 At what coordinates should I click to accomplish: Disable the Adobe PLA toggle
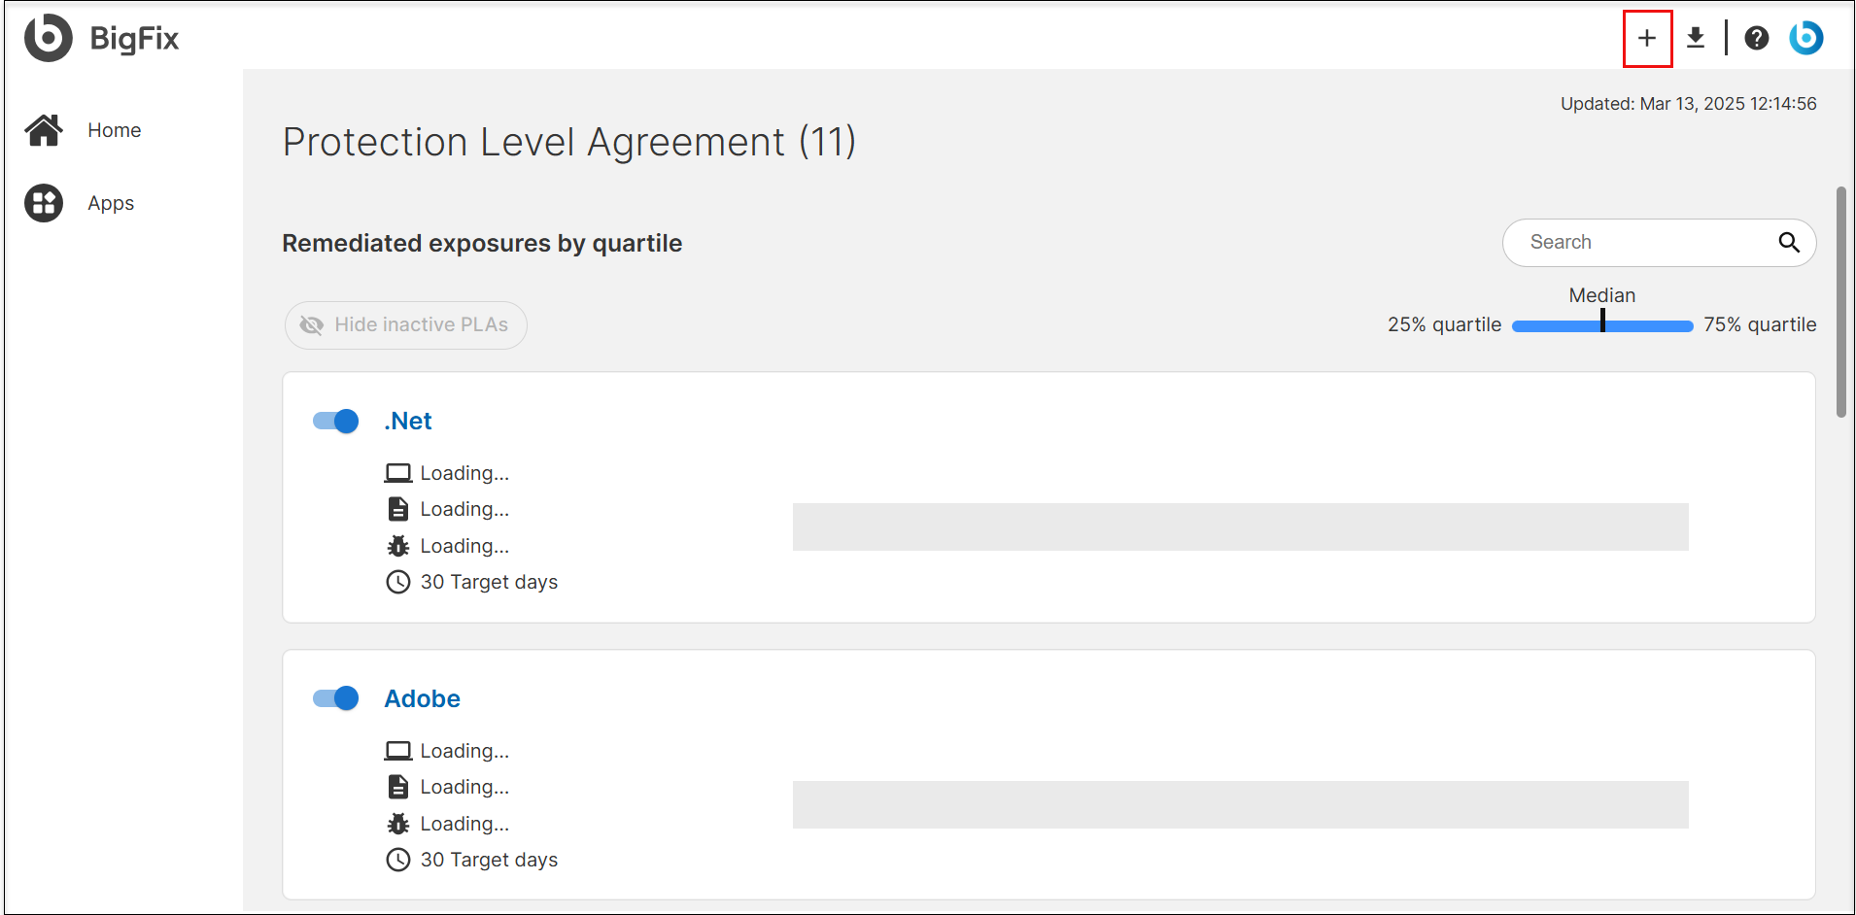click(336, 698)
